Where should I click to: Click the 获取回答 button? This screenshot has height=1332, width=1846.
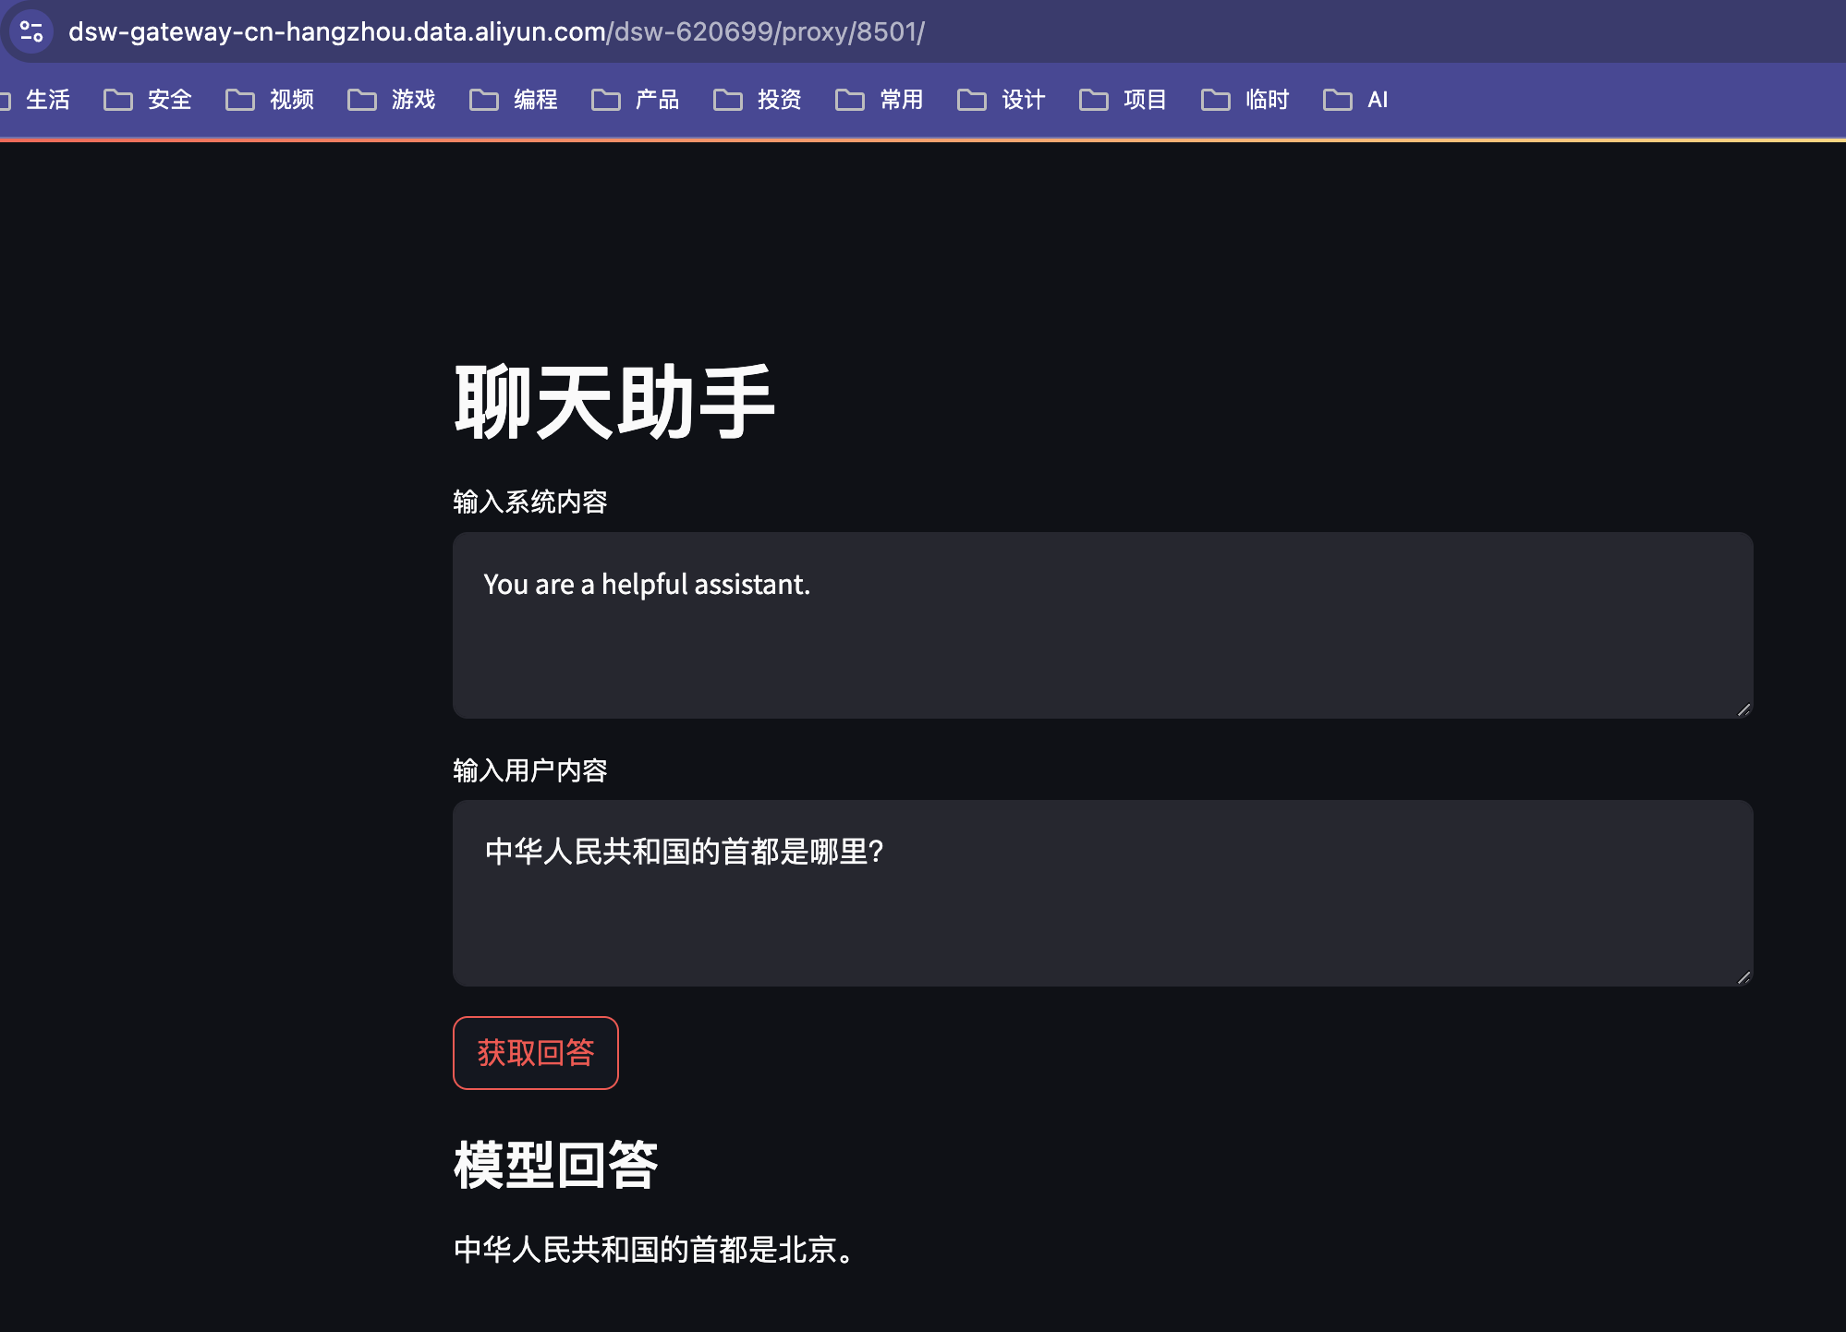pos(535,1053)
